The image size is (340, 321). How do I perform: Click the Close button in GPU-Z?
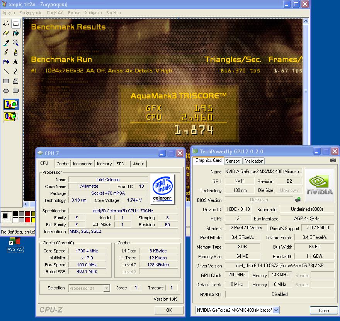coord(323,310)
